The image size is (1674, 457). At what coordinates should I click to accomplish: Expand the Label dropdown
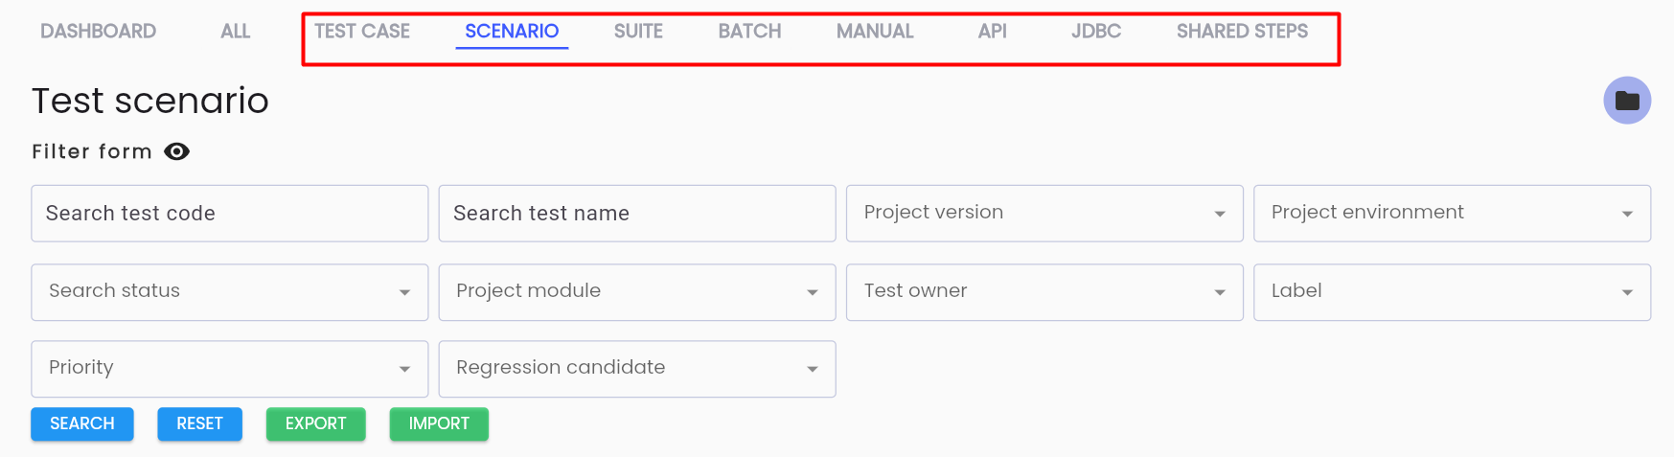[1452, 292]
